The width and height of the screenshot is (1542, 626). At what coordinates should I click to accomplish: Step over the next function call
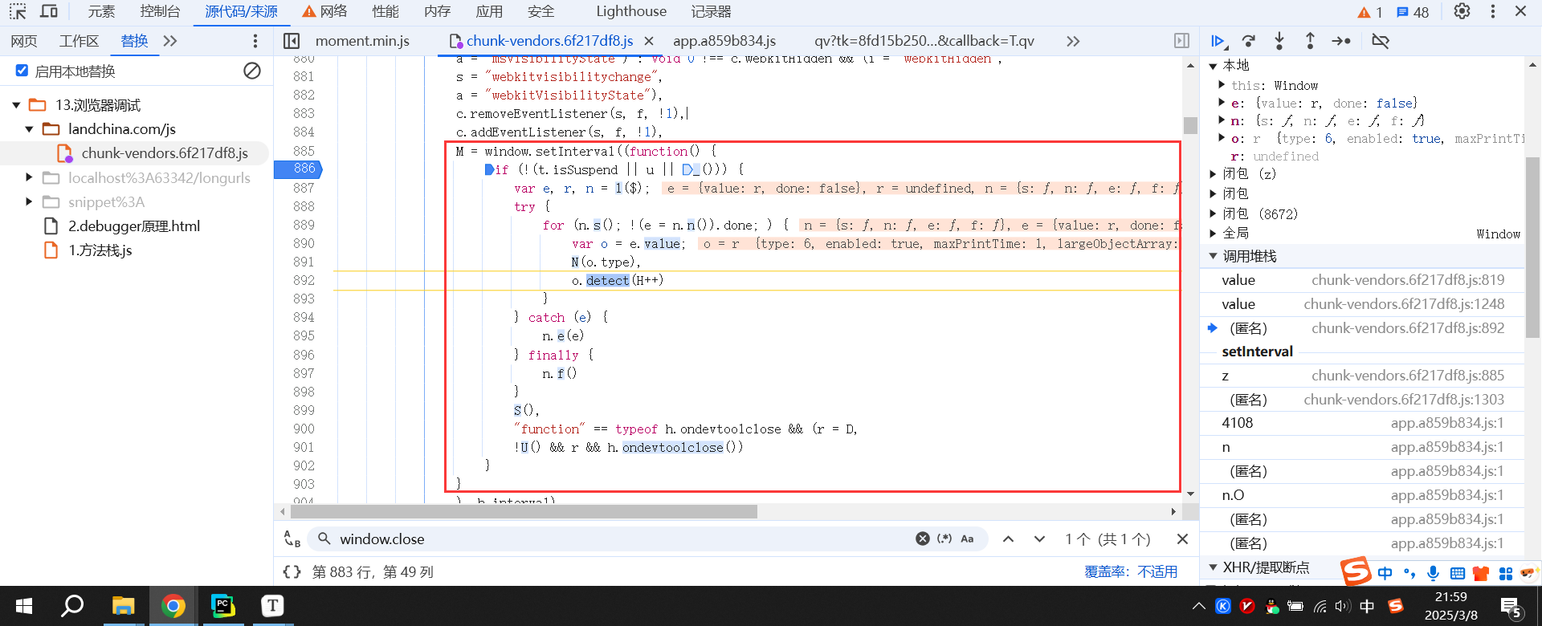point(1249,41)
